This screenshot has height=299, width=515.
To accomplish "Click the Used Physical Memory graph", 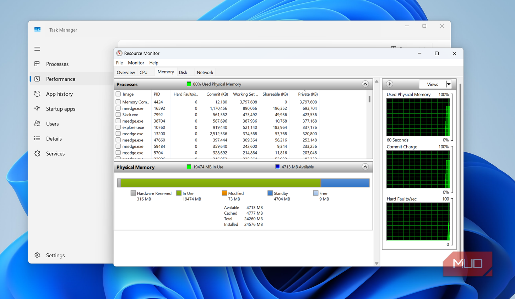I will click(418, 117).
